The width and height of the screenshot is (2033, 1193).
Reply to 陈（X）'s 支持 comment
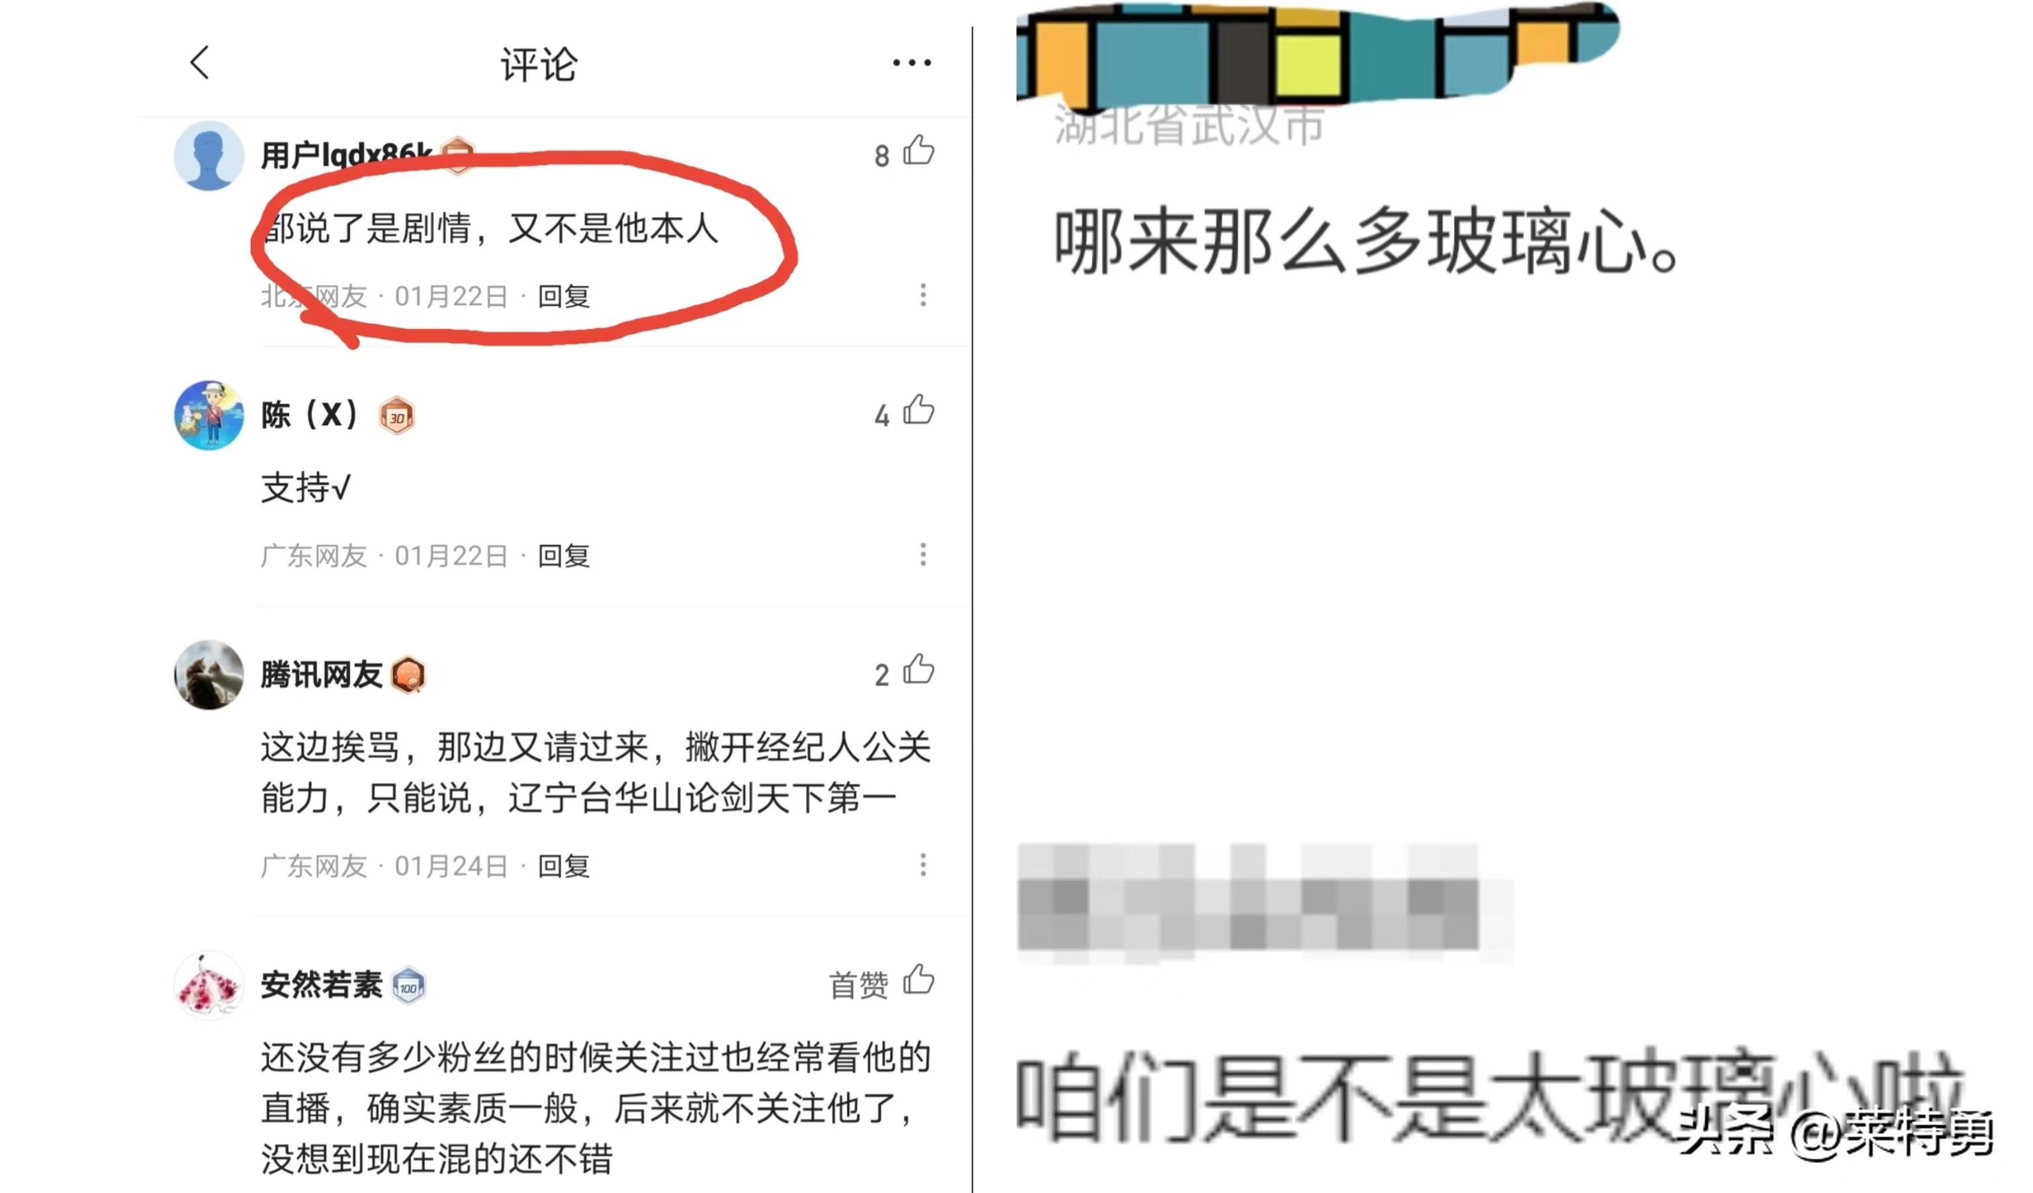(564, 555)
